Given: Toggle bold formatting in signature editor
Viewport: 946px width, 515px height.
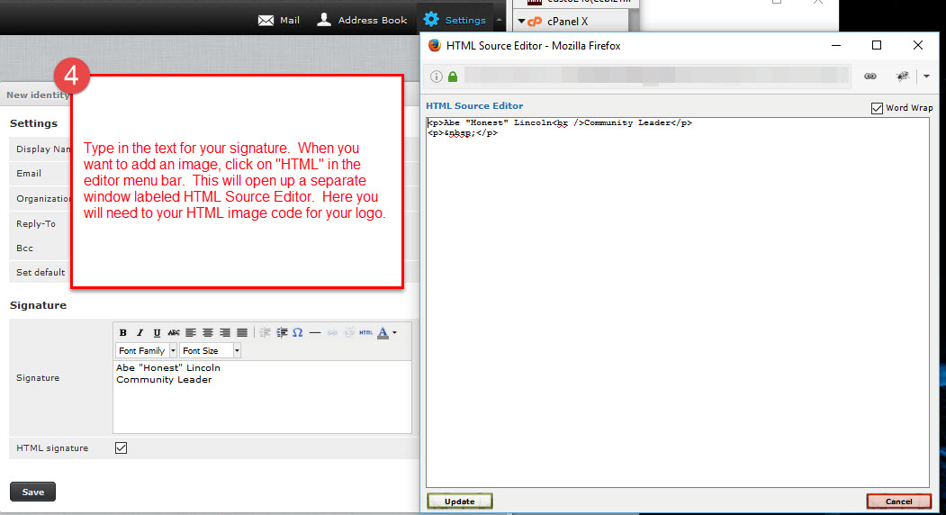Looking at the screenshot, I should tap(123, 333).
